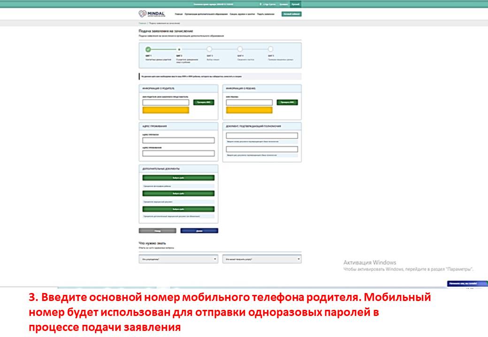Open the 'Главная' item in navigation menu

pyautogui.click(x=178, y=15)
